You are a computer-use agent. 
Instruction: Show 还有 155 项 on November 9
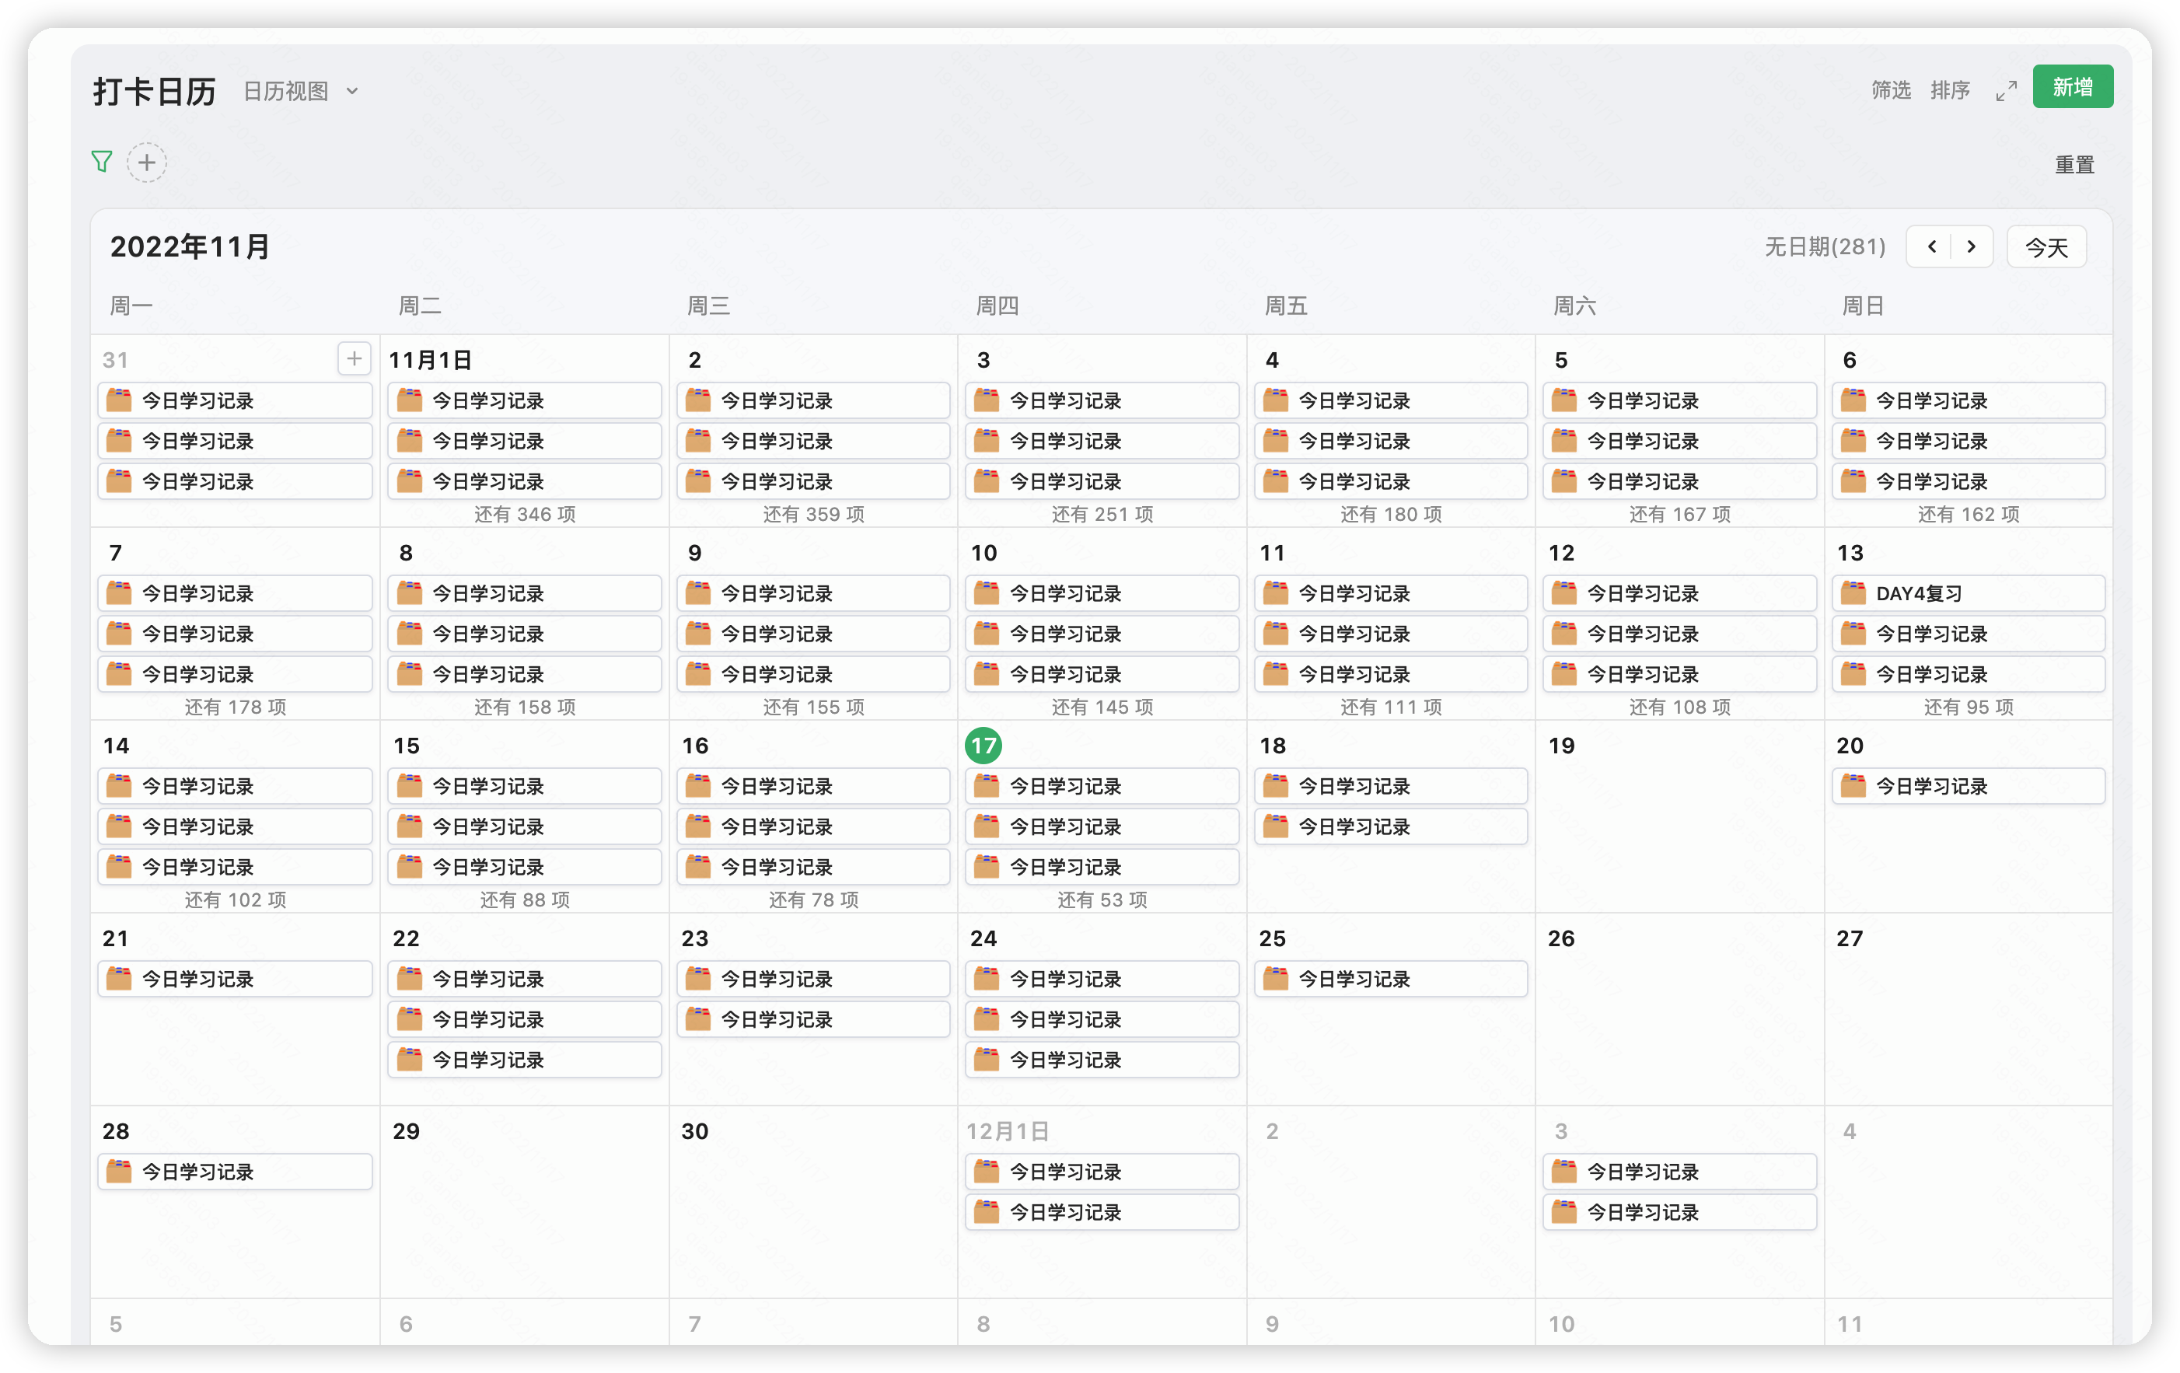pyautogui.click(x=814, y=707)
